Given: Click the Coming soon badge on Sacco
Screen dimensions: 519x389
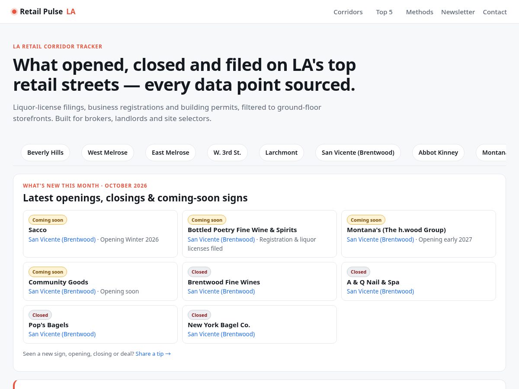Looking at the screenshot, I should (48, 220).
